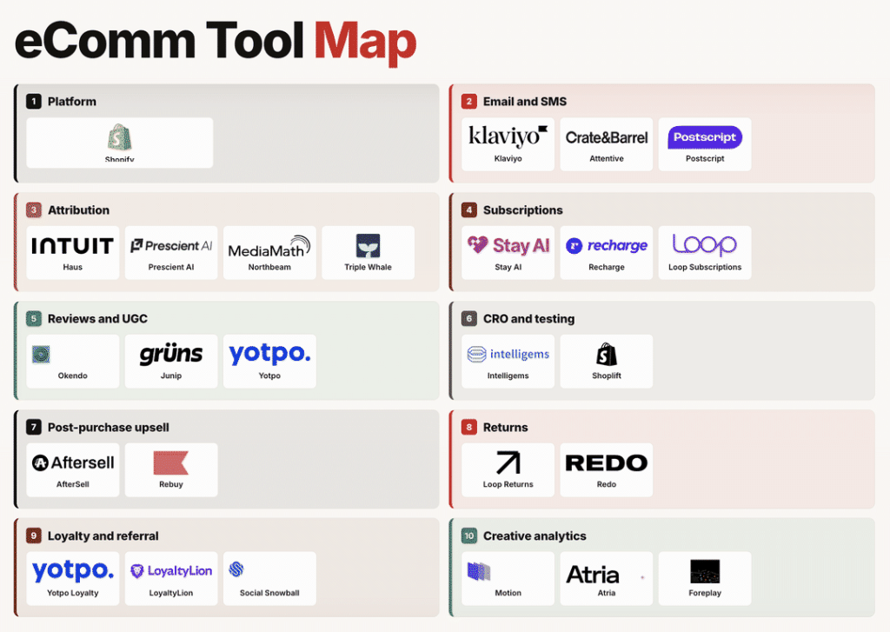This screenshot has height=632, width=890.
Task: Click the red Rebuy flag icon
Action: tap(171, 462)
